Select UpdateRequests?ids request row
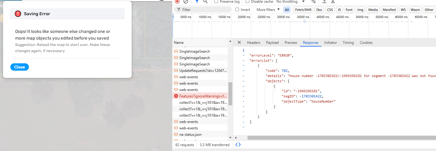This screenshot has height=151, width=436. 200,70
